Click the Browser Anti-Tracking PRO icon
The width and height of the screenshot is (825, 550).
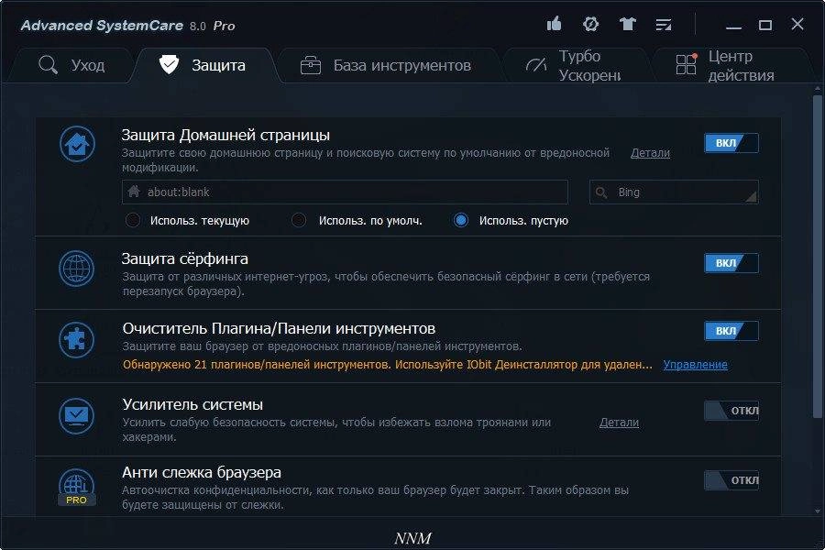[77, 487]
